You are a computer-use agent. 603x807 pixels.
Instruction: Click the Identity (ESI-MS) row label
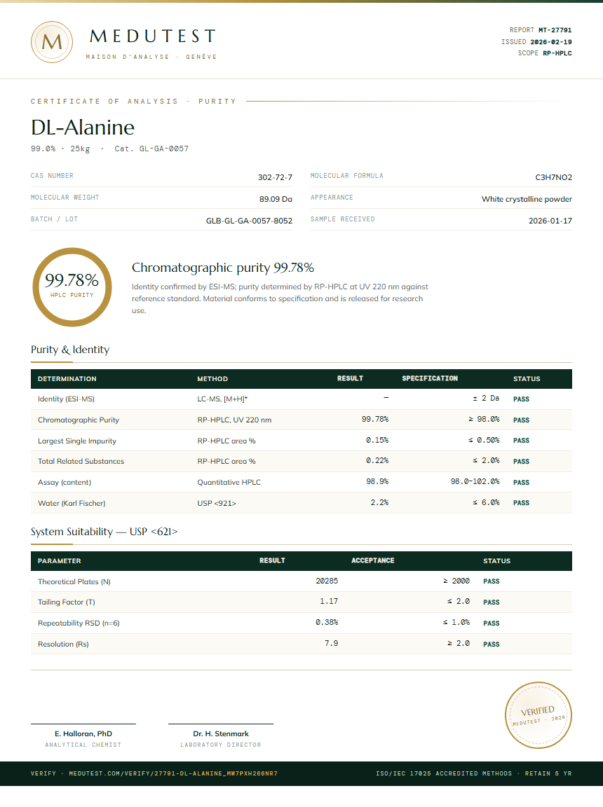[x=66, y=399]
